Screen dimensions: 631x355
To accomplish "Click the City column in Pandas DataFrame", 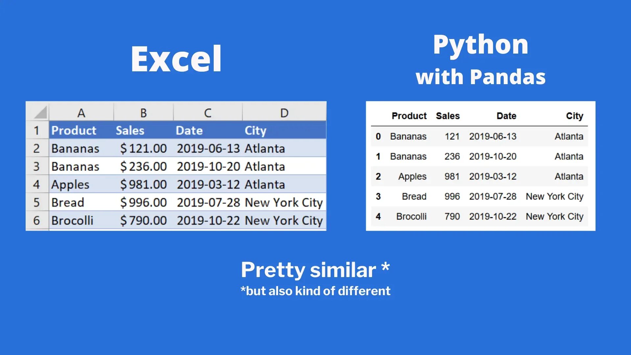I will [x=574, y=115].
